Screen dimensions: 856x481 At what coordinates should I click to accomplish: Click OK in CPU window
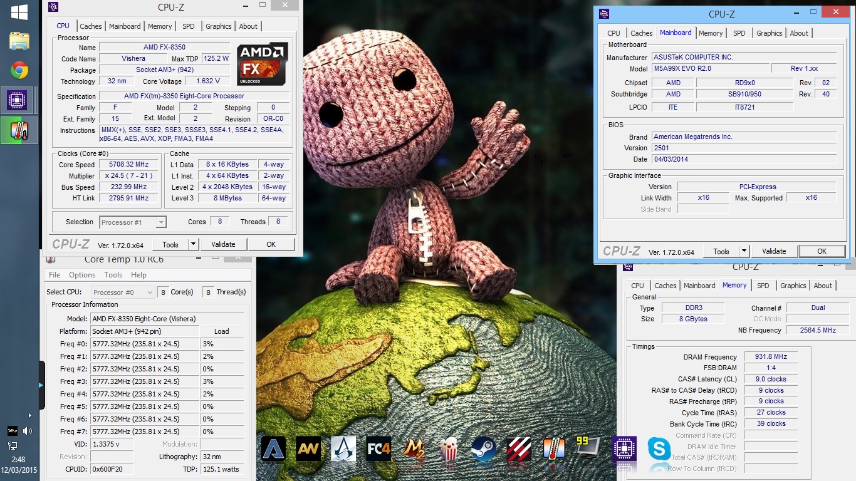coord(271,244)
